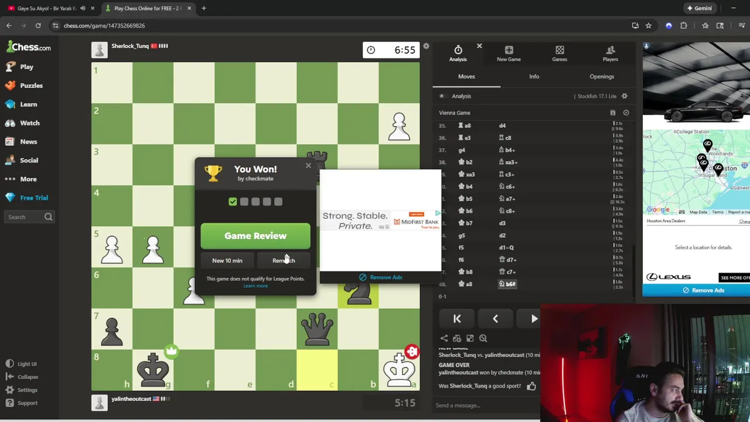Click the explorer compass icon beside Vienna Game

(626, 113)
